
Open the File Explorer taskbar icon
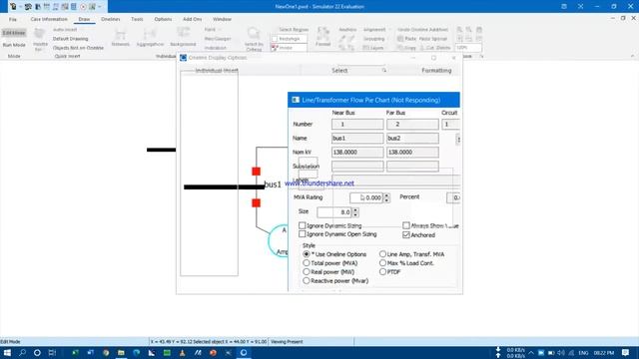point(121,352)
